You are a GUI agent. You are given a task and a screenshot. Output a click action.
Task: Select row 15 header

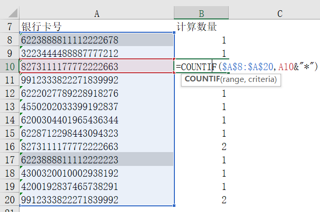click(10, 133)
